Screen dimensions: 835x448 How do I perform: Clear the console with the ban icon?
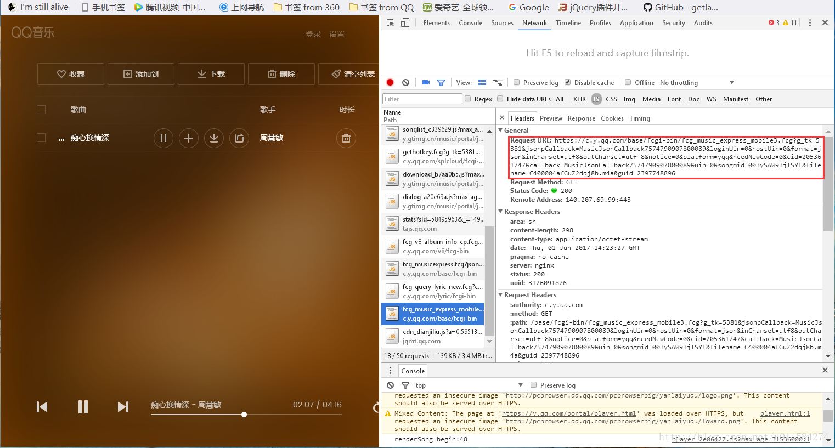(390, 385)
